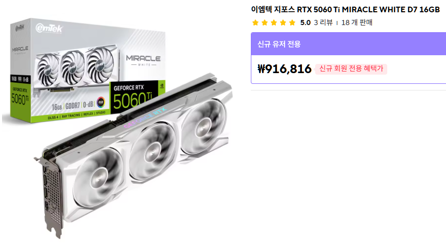
Task: Click the metal display port bracket of the card
Action: 51,196
